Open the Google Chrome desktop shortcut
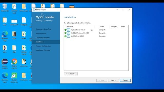The image size is (164, 92). 14,64
